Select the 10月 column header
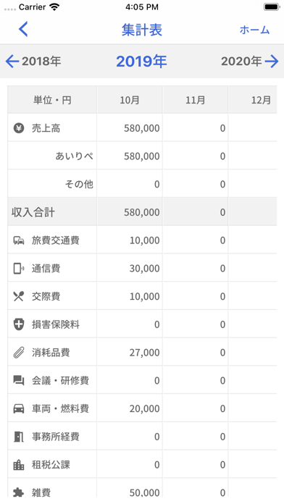The width and height of the screenshot is (284, 504). [130, 100]
